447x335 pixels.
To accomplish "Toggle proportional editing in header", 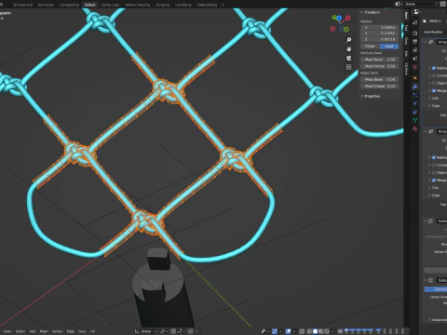I will coord(190,331).
